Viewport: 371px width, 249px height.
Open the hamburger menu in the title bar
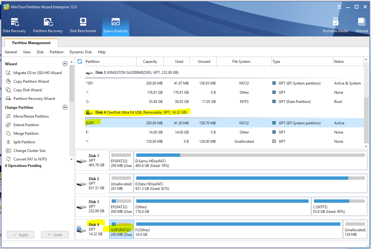339,7
